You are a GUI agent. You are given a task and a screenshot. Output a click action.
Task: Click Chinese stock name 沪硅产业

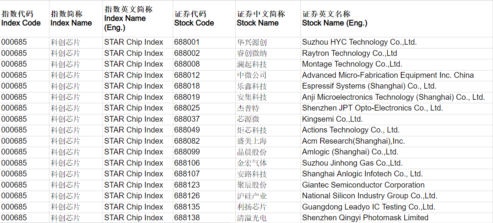[x=252, y=196]
